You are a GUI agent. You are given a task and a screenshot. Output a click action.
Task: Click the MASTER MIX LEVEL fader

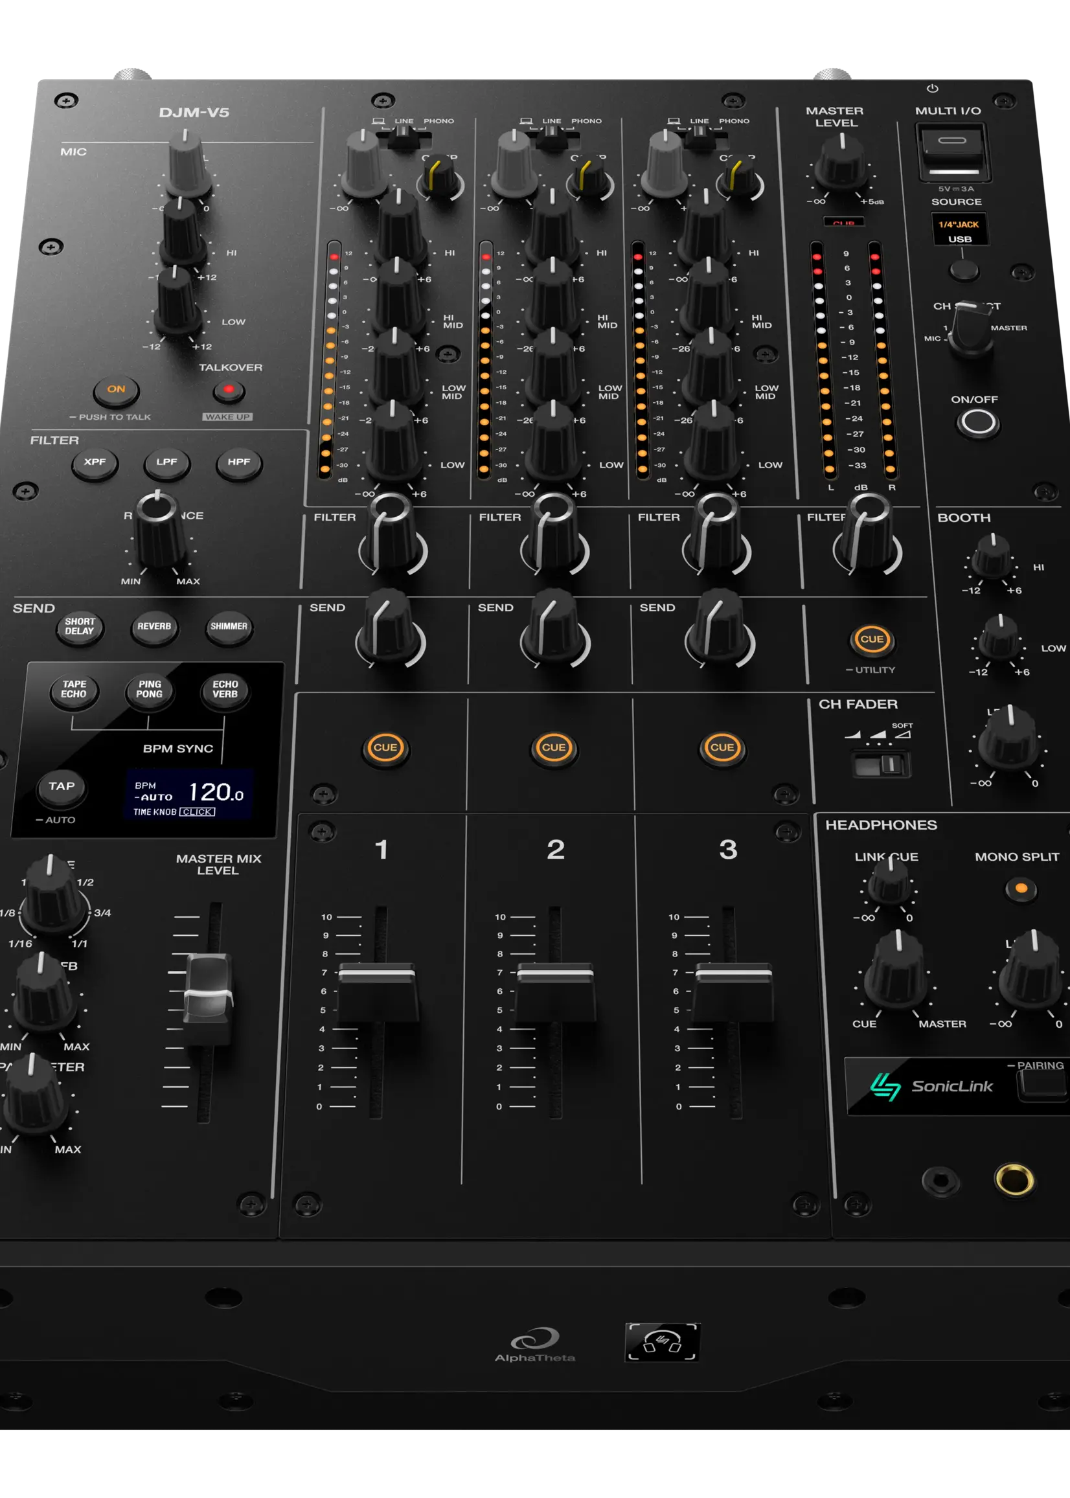[209, 997]
